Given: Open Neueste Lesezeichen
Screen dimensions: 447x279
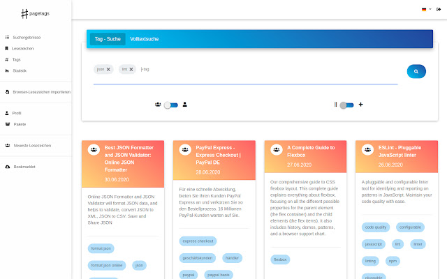Looking at the screenshot, I should tap(32, 146).
